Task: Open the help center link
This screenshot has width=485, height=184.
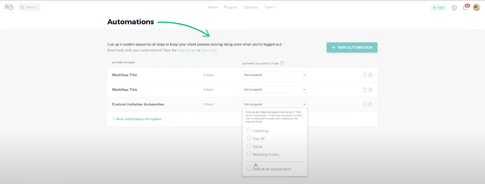Action: [x=187, y=50]
